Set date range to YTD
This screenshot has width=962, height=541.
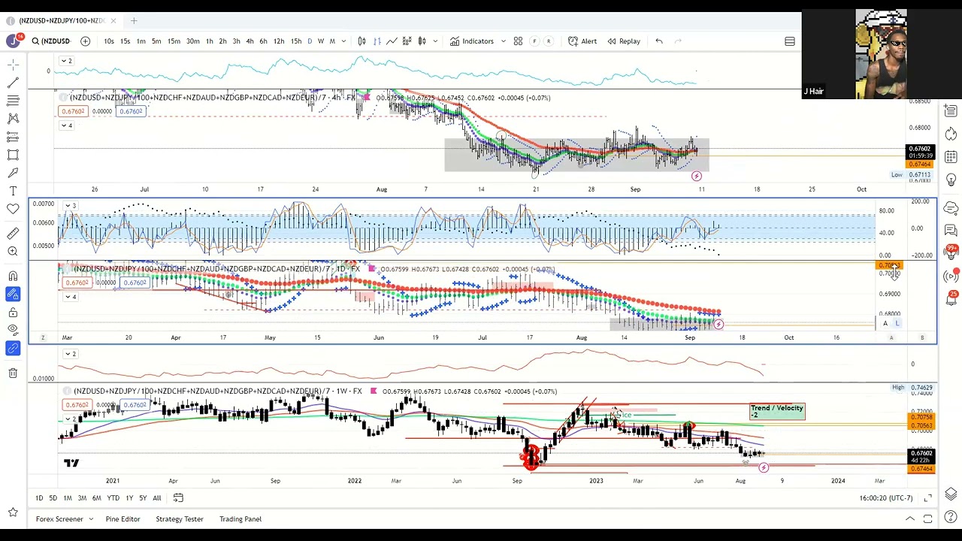[x=113, y=498]
